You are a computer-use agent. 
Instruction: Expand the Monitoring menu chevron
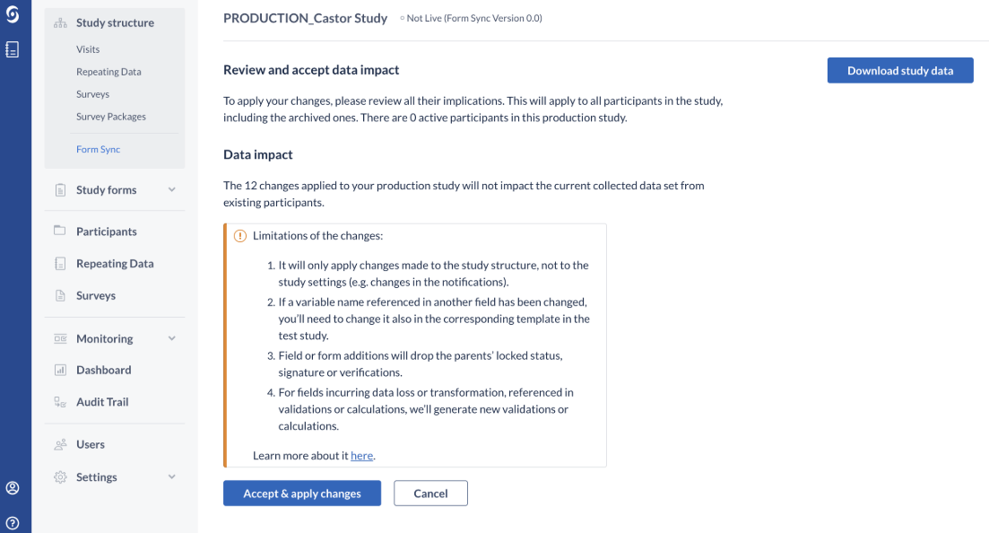click(172, 338)
